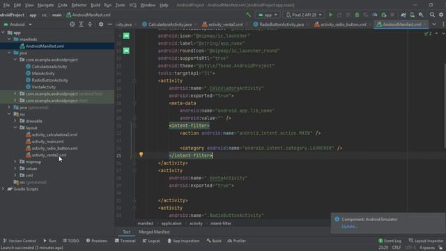This screenshot has width=446, height=251.
Task: Click the CRLF line separator status entry
Action: [397, 248]
